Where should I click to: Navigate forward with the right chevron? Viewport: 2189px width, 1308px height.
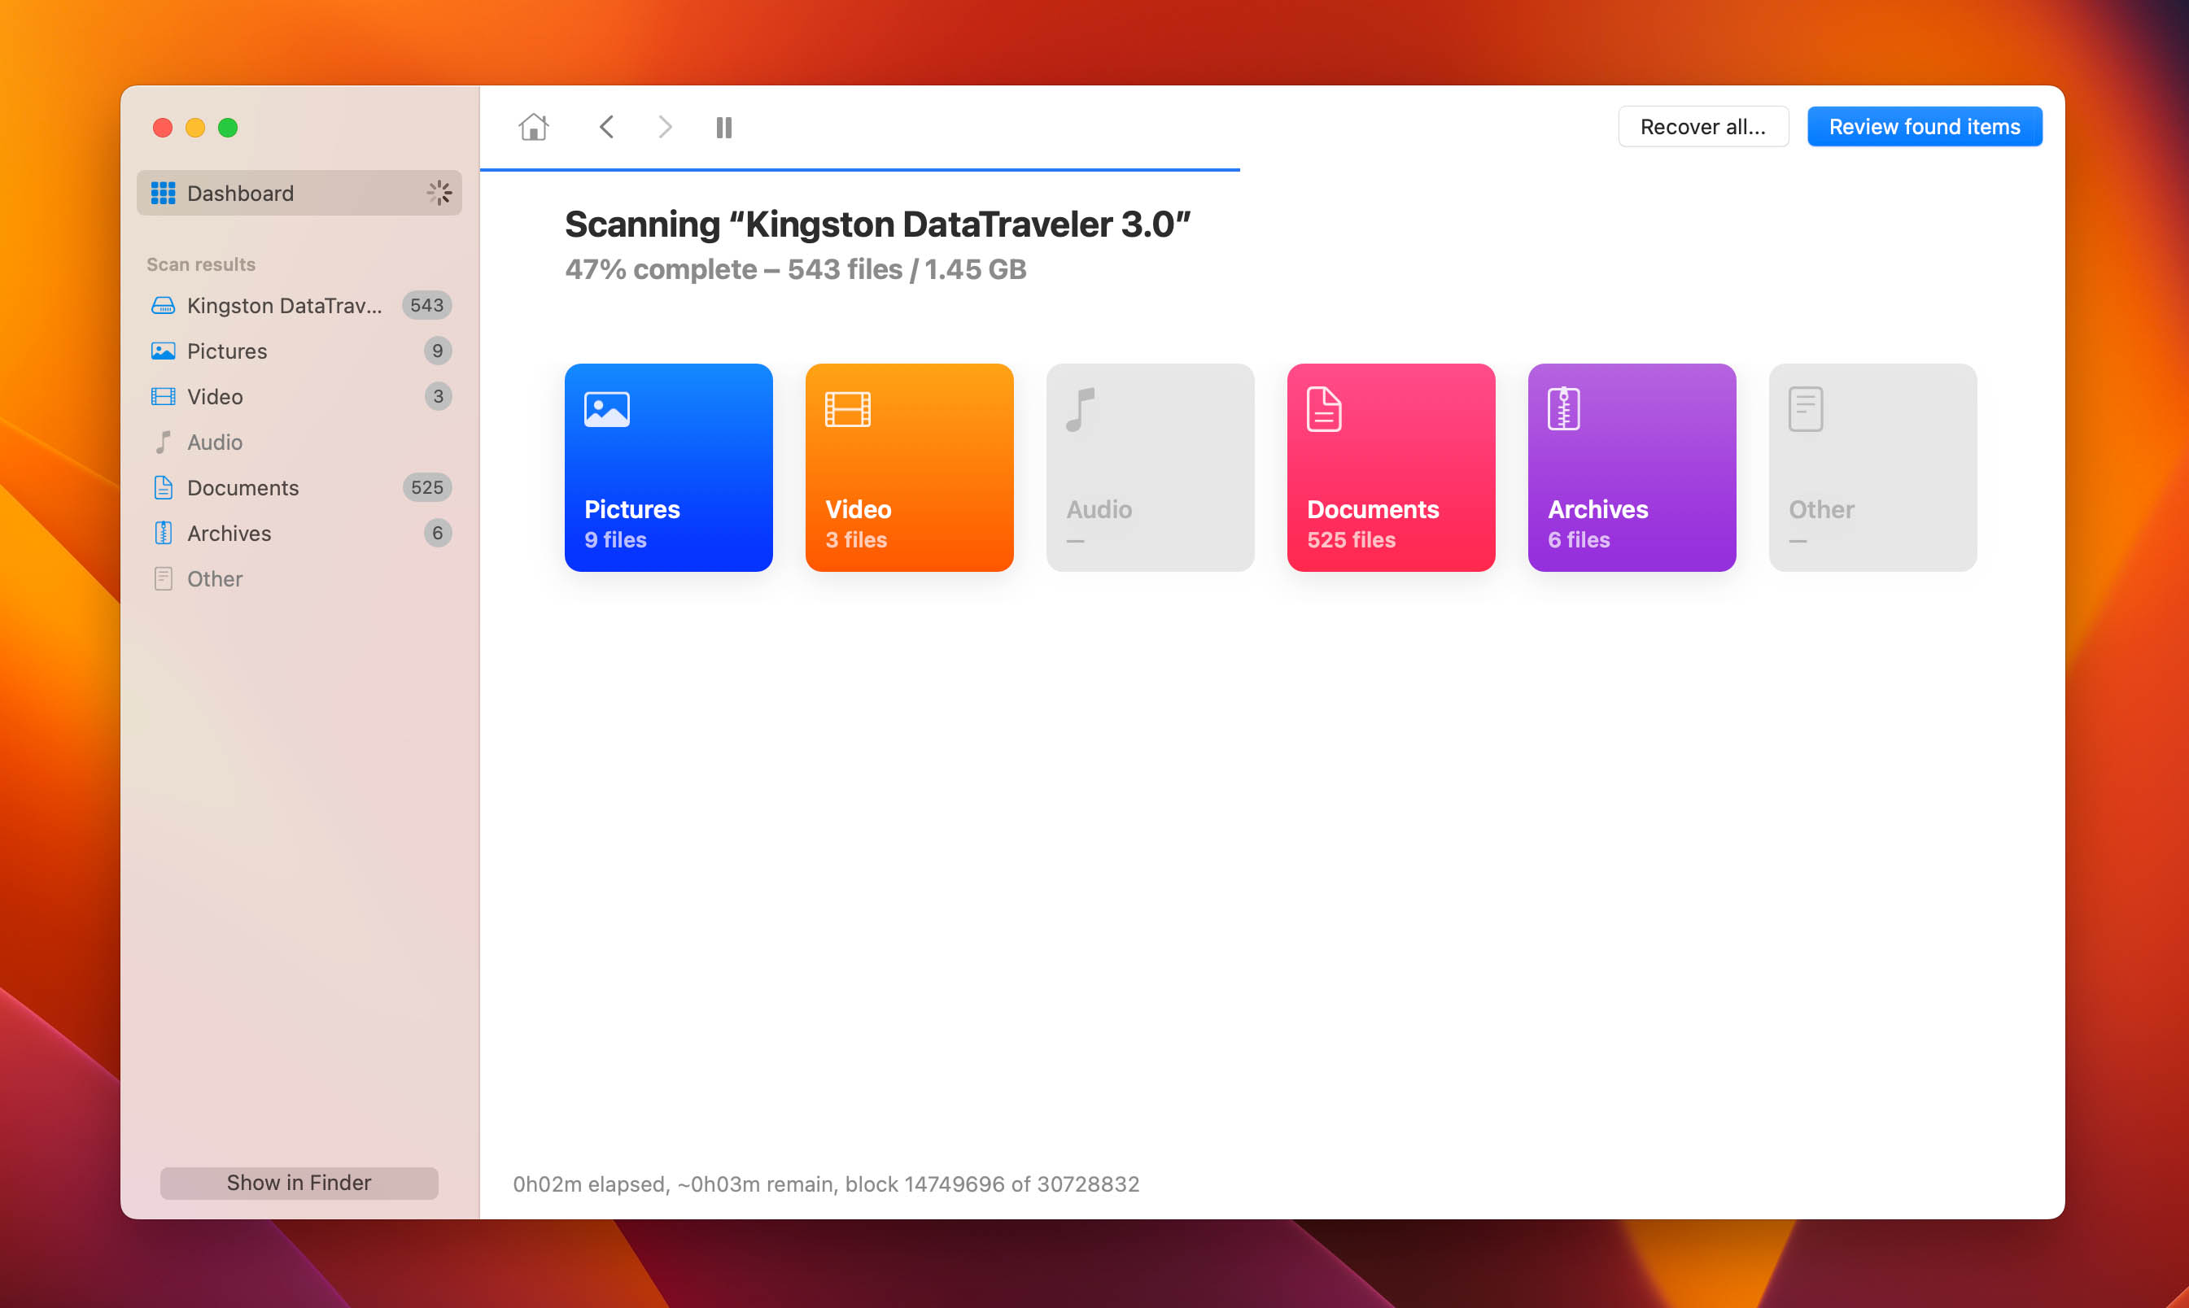(x=665, y=127)
